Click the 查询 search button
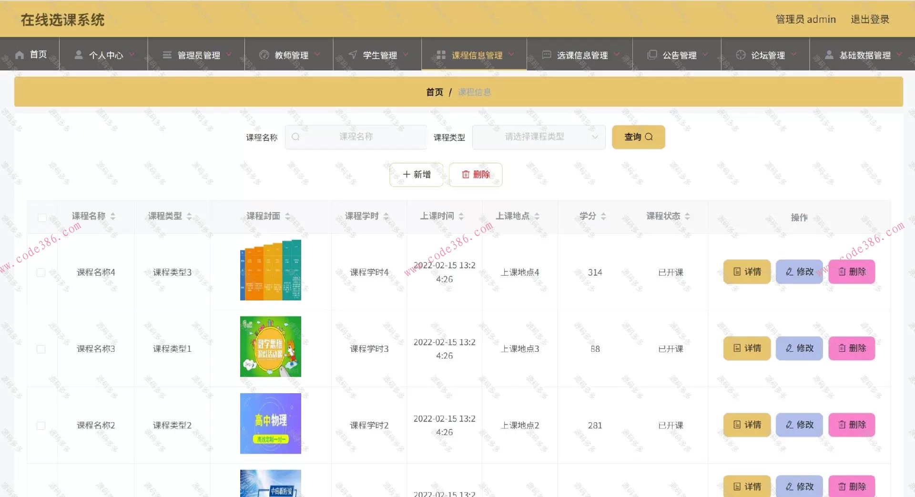The height and width of the screenshot is (497, 915). [638, 137]
